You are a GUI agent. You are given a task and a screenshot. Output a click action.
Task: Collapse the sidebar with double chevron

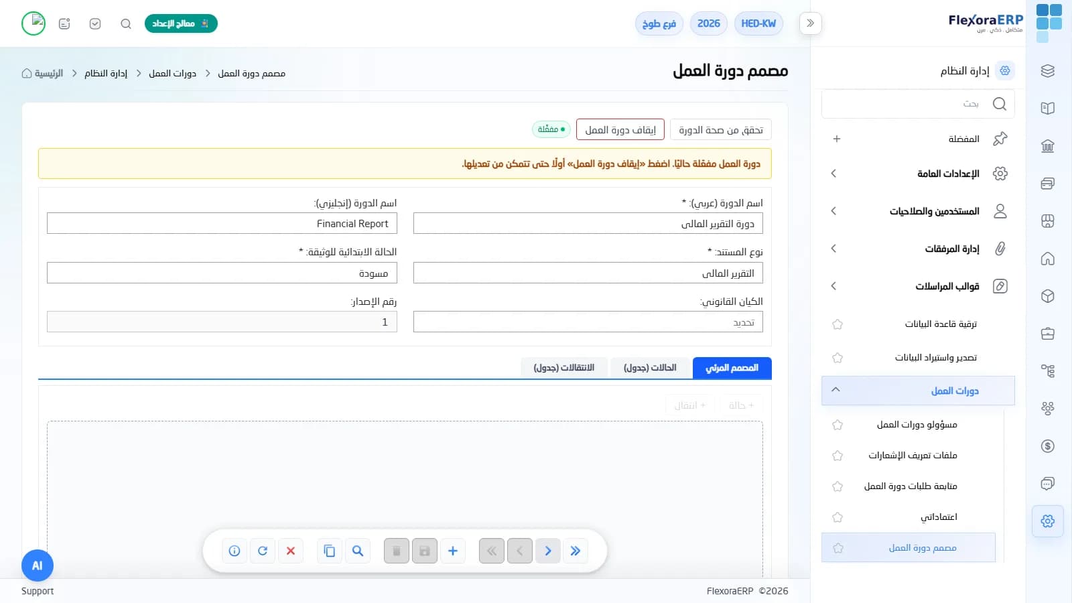coord(811,23)
